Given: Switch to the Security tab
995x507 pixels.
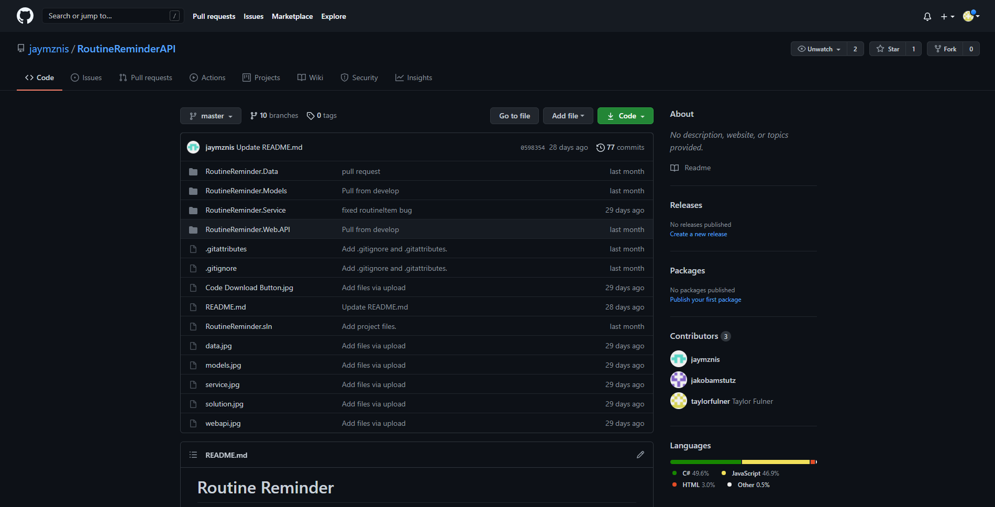Looking at the screenshot, I should click(359, 78).
